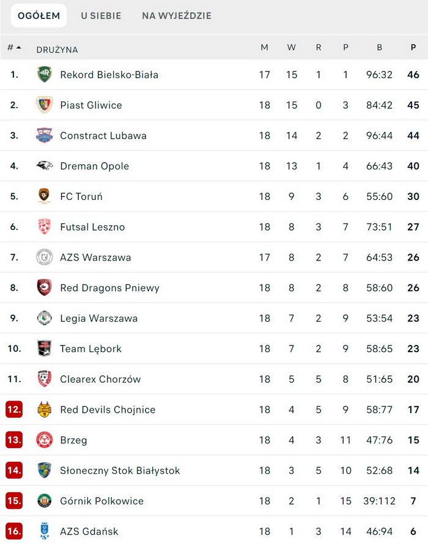Sort standings by the B goals column

[x=379, y=48]
